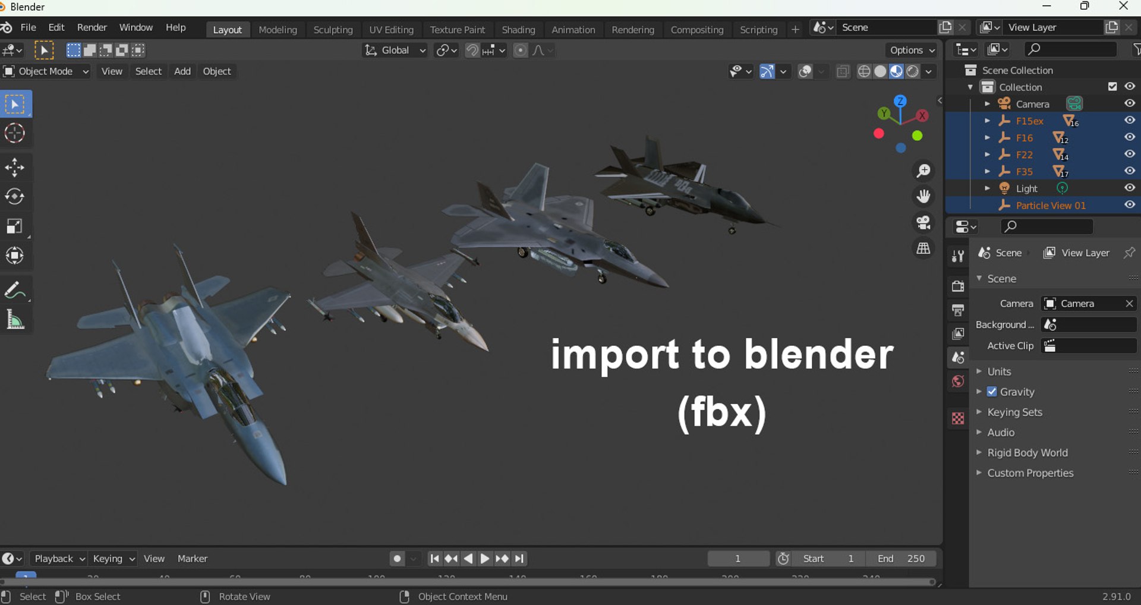Screen dimensions: 1141x605
Task: Switch to wireframe viewport shading
Action: coord(865,72)
